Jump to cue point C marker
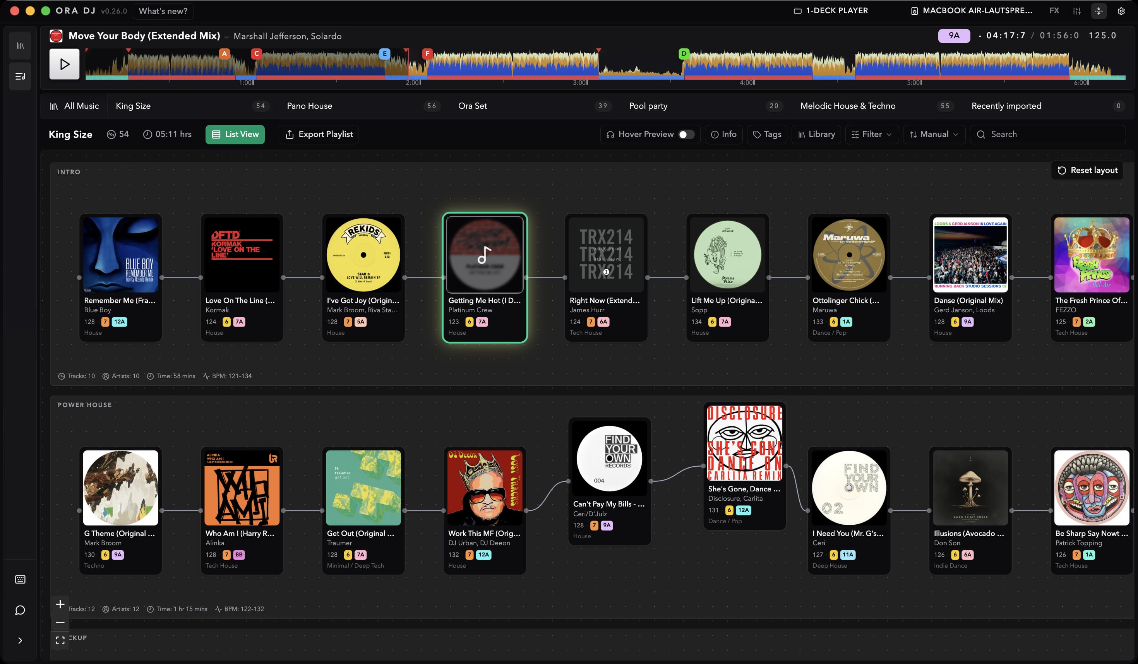Image resolution: width=1138 pixels, height=664 pixels. coord(257,54)
